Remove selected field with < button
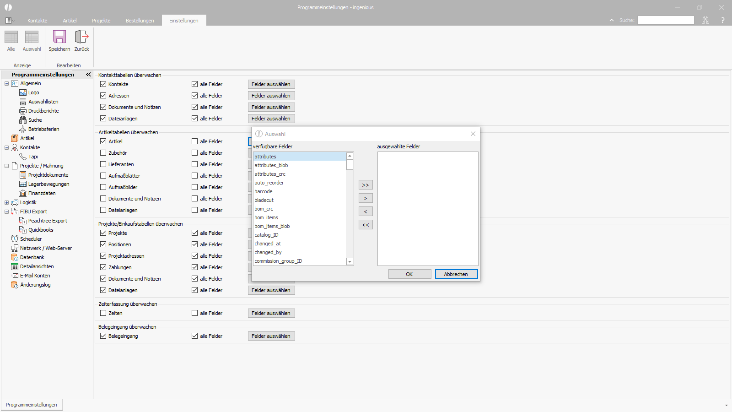Image resolution: width=732 pixels, height=412 pixels. [366, 211]
